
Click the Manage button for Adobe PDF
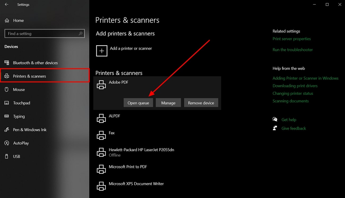pos(168,103)
